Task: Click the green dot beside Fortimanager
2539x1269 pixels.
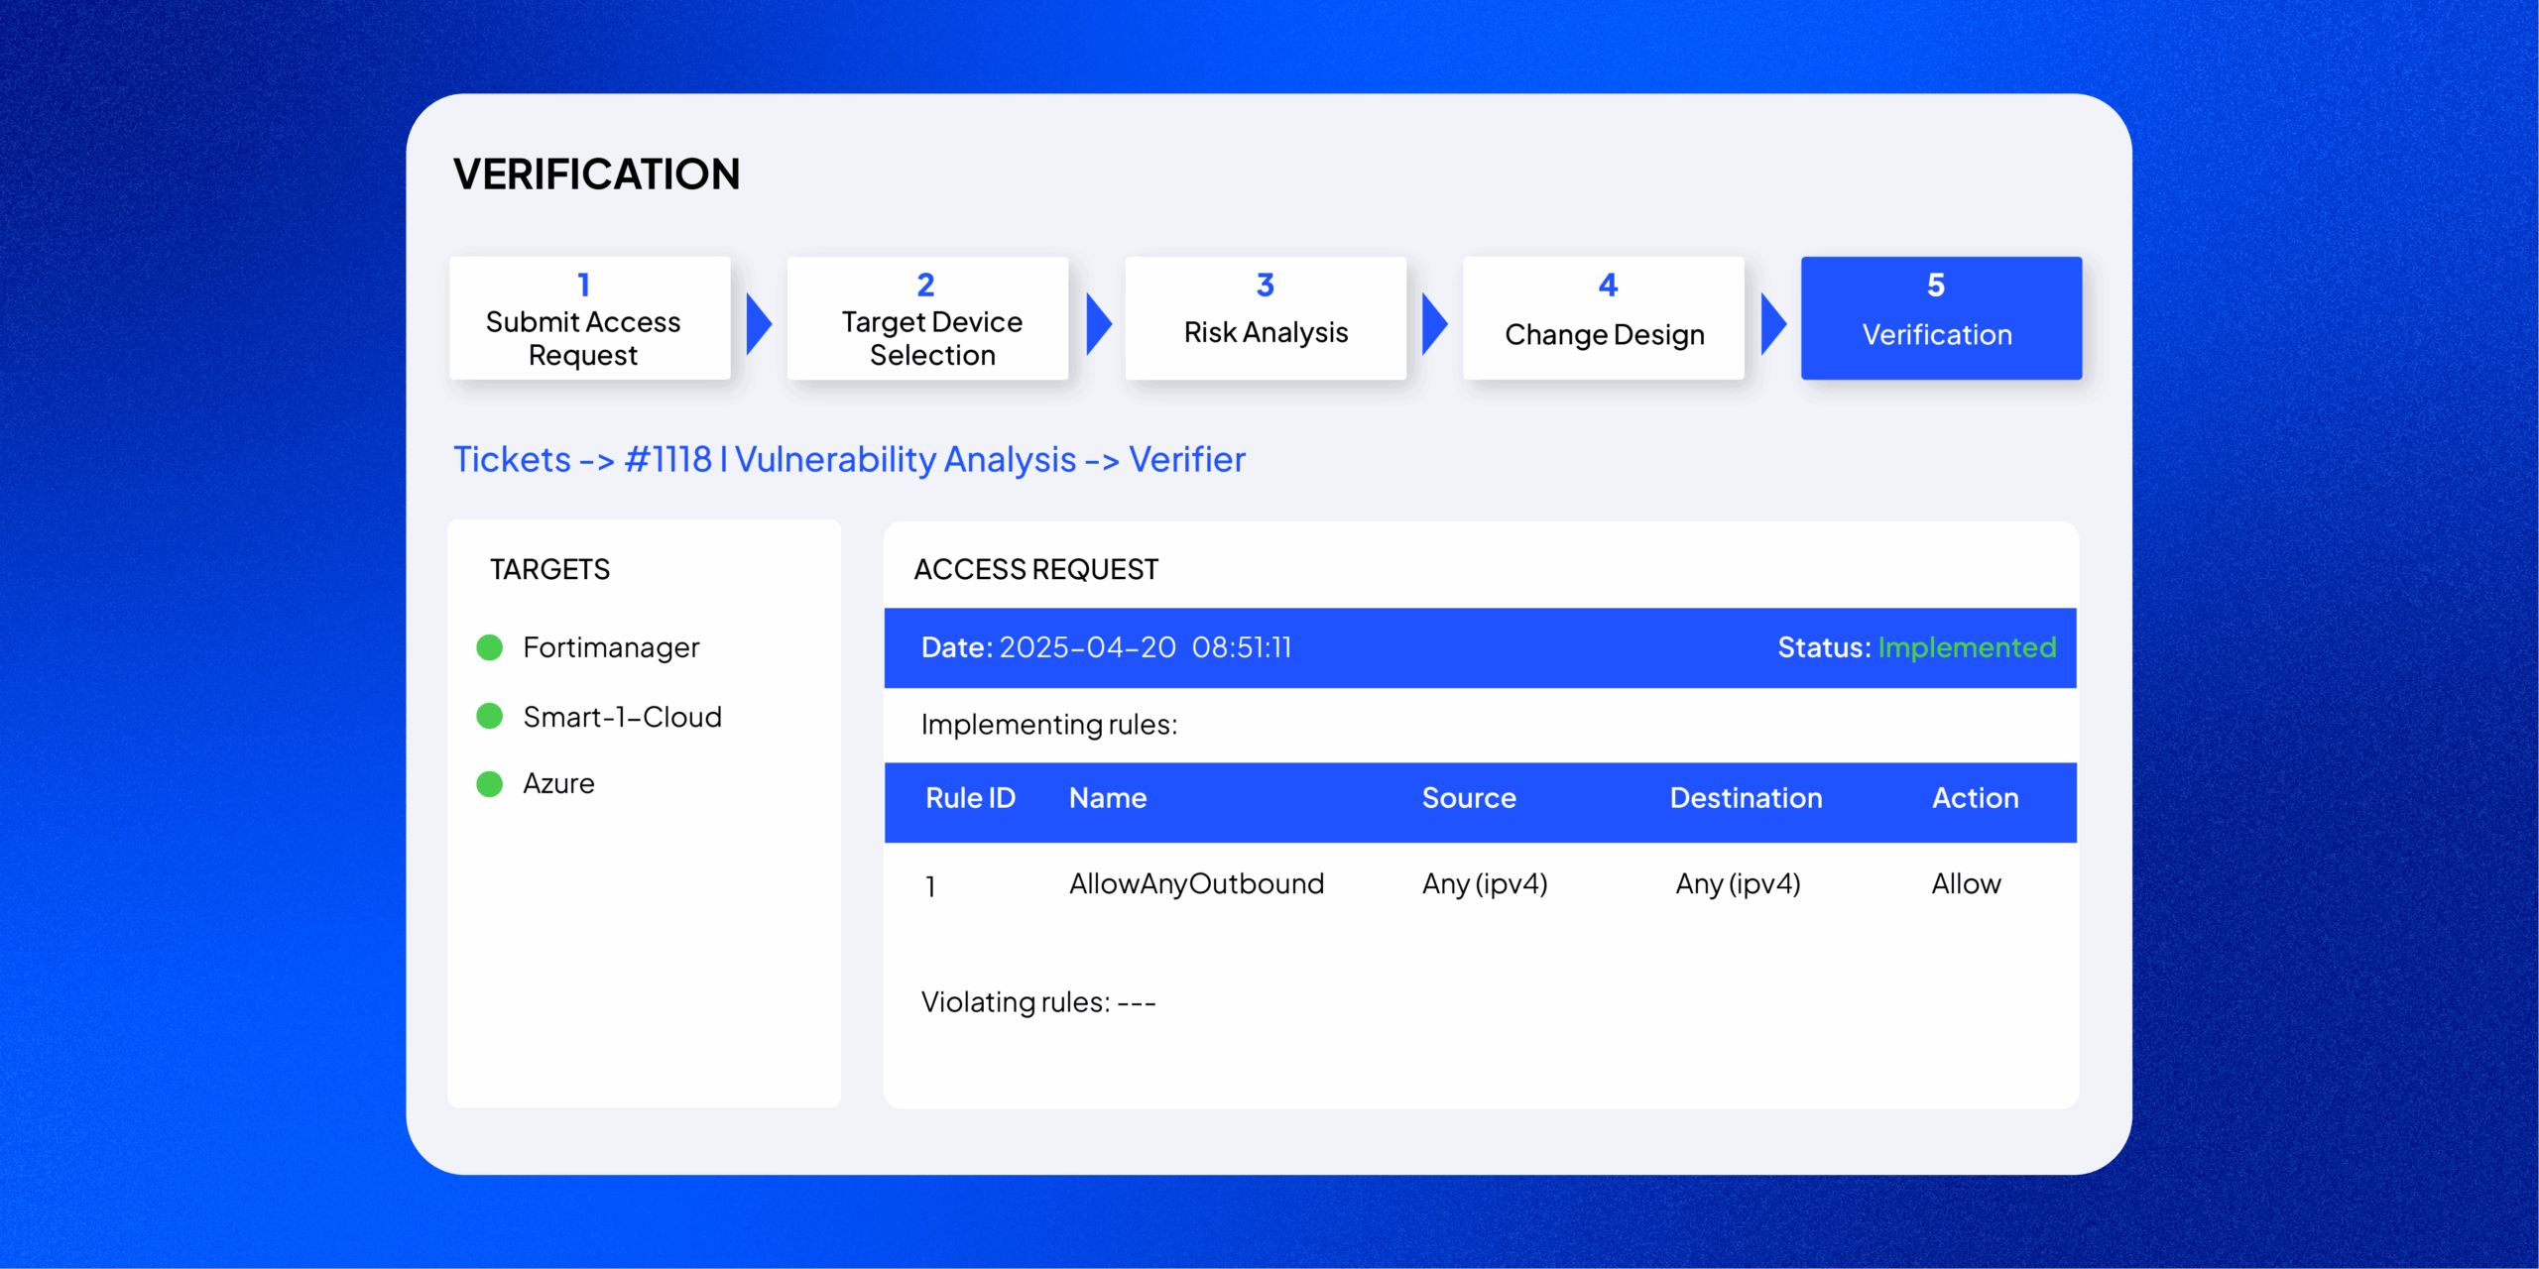Action: pos(490,647)
